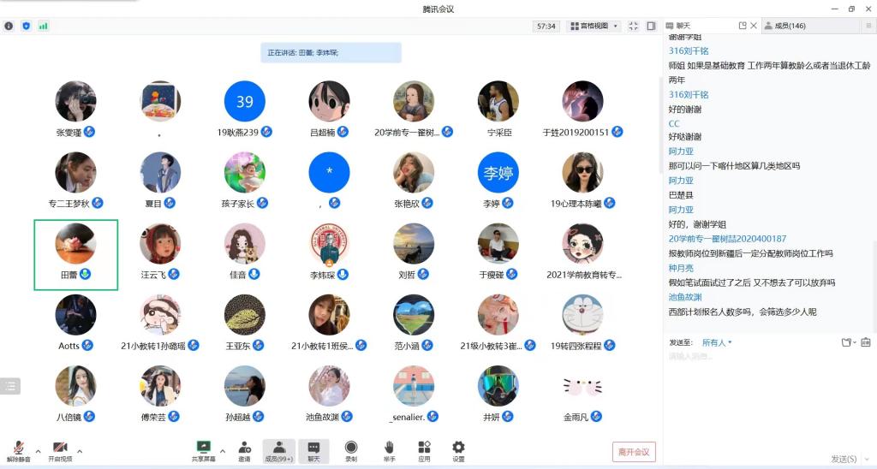Expand the 所有人 recipient dropdown
The image size is (877, 469).
point(717,342)
